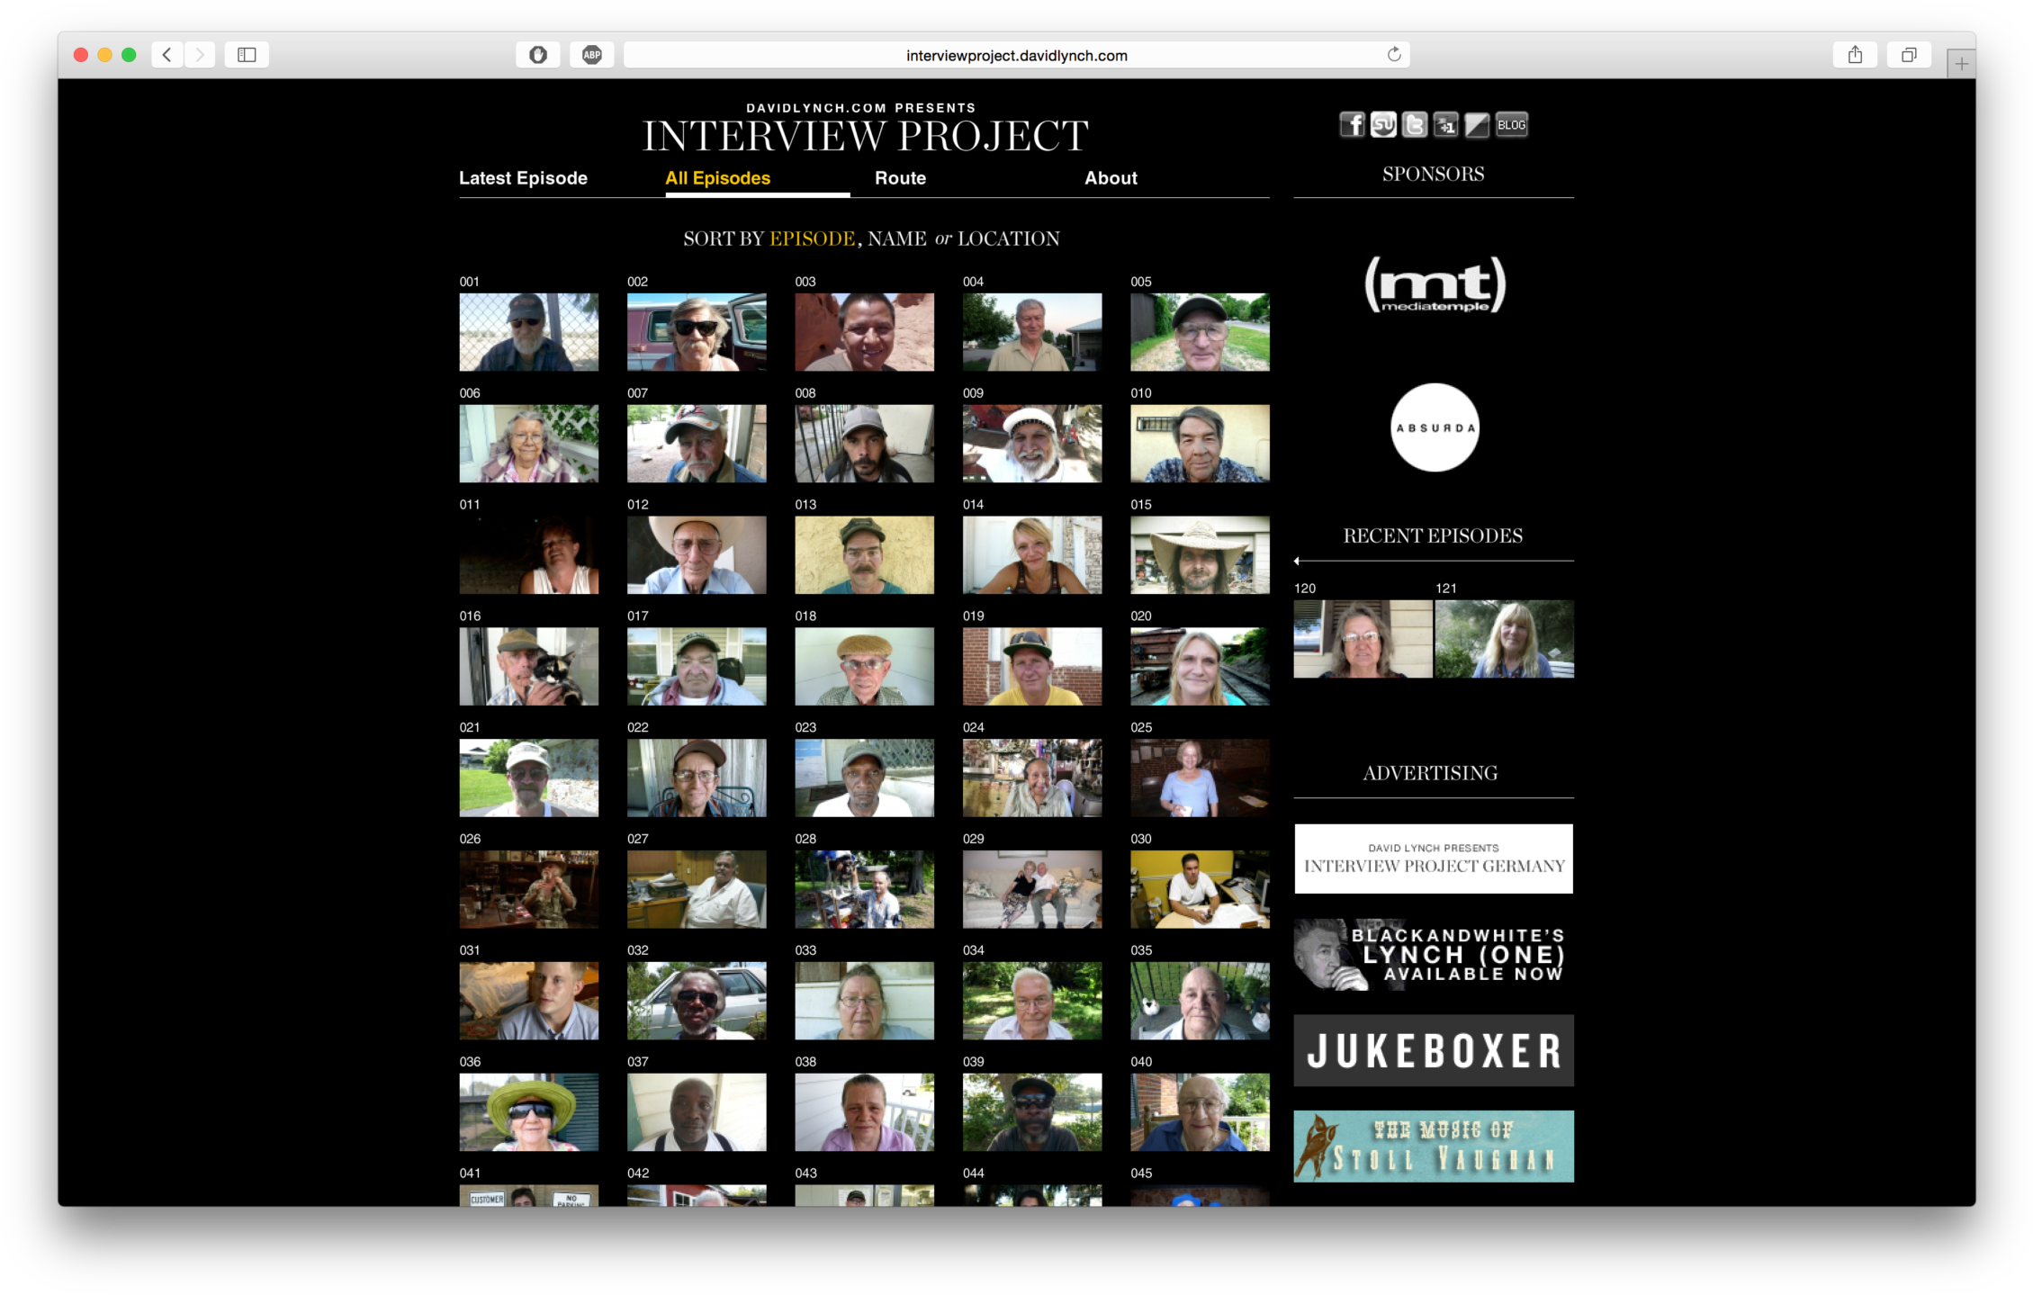Show all tabs overview icon

1908,55
